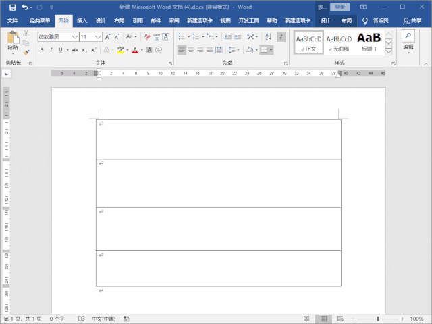Open the File tab
The height and width of the screenshot is (324, 432).
click(x=12, y=21)
